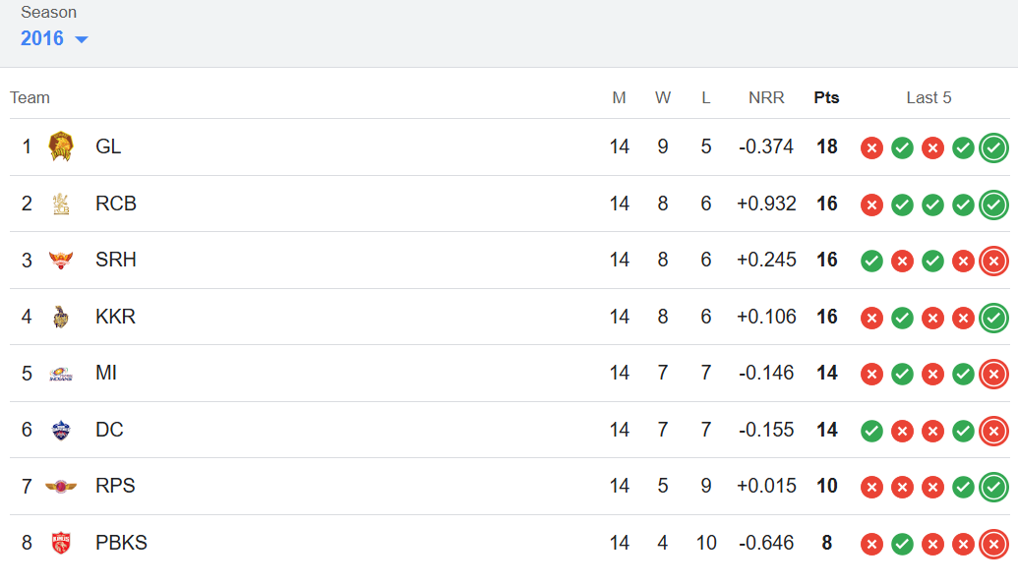Click the RPS team logo

[61, 487]
